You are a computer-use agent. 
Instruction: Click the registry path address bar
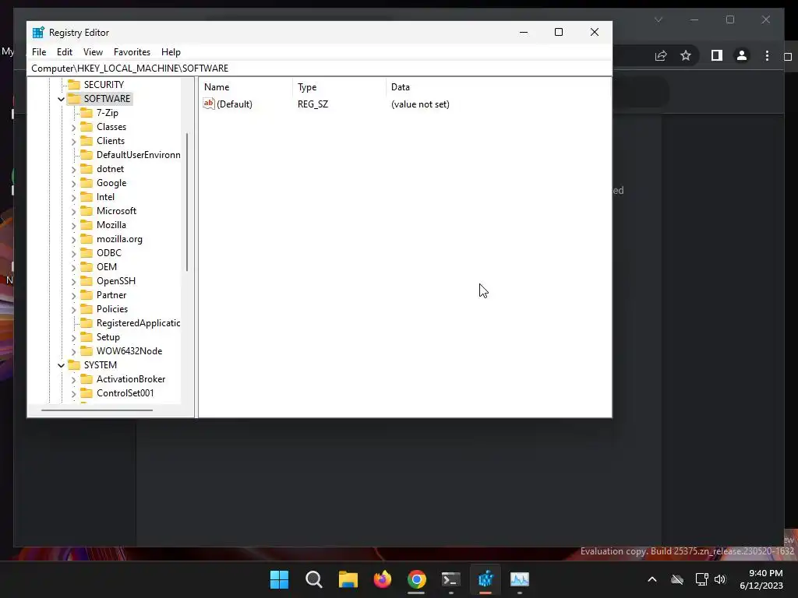319,69
